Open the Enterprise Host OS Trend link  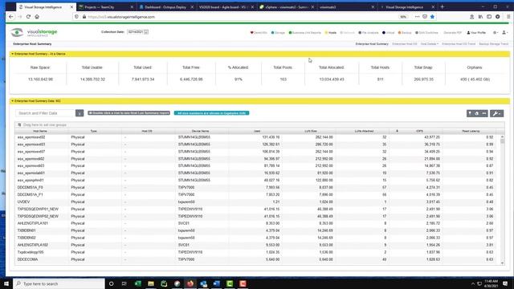point(459,44)
